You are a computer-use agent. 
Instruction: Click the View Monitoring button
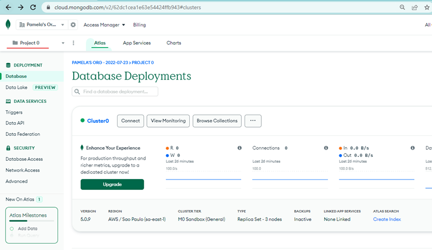pyautogui.click(x=168, y=121)
